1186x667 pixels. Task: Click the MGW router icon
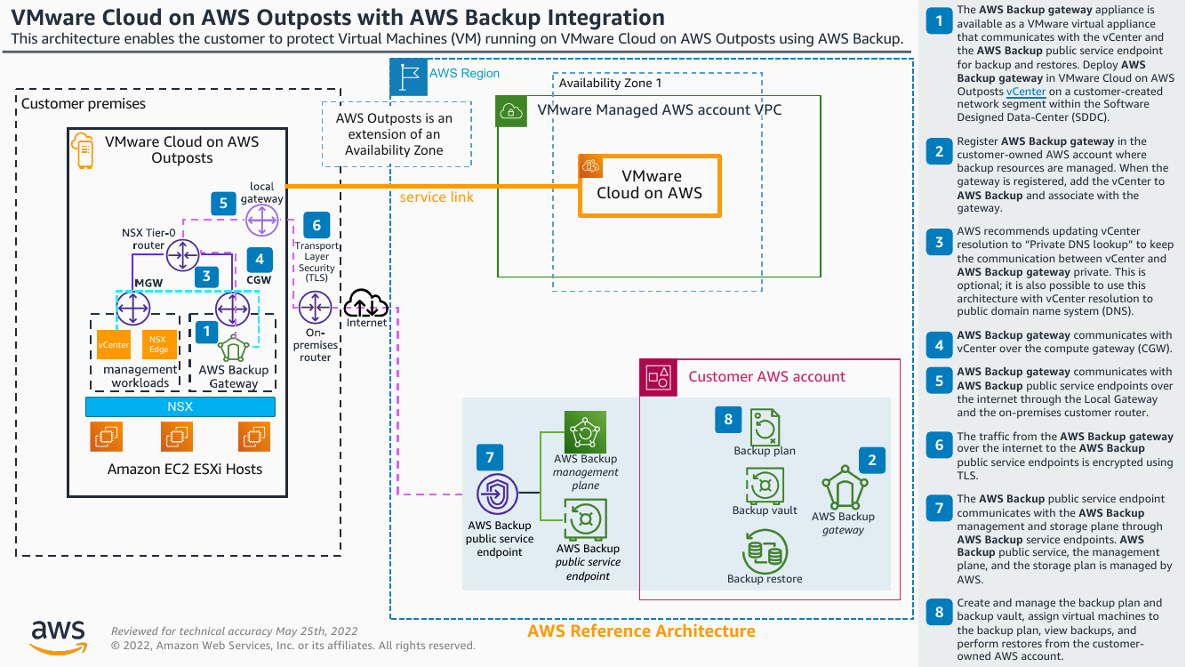[x=133, y=309]
